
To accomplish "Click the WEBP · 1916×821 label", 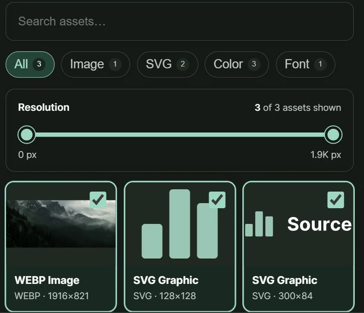I will (52, 296).
